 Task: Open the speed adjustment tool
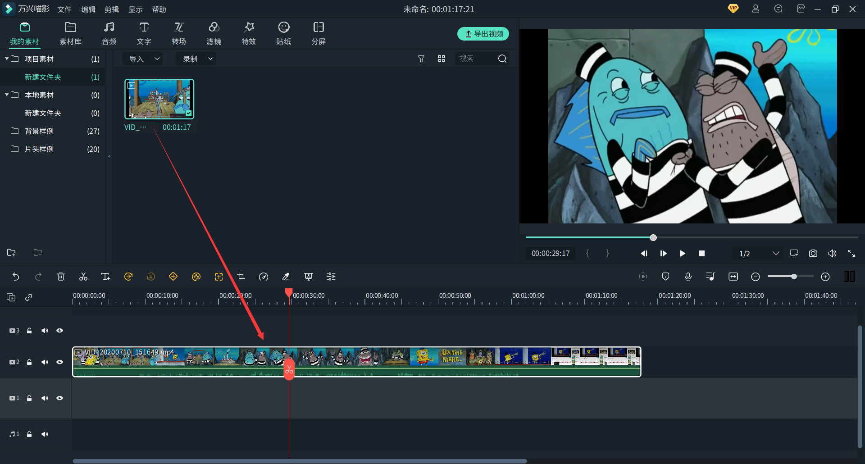click(x=264, y=277)
